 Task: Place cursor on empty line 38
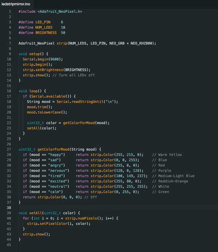(x=118, y=208)
